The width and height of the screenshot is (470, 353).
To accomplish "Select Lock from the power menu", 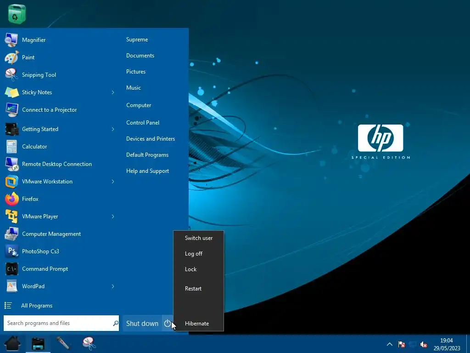I will [198, 269].
